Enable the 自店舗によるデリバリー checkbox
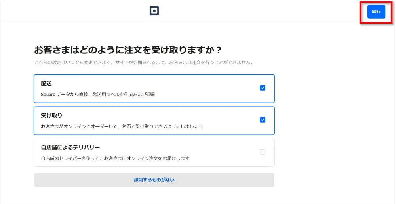The width and height of the screenshot is (396, 204). point(262,152)
